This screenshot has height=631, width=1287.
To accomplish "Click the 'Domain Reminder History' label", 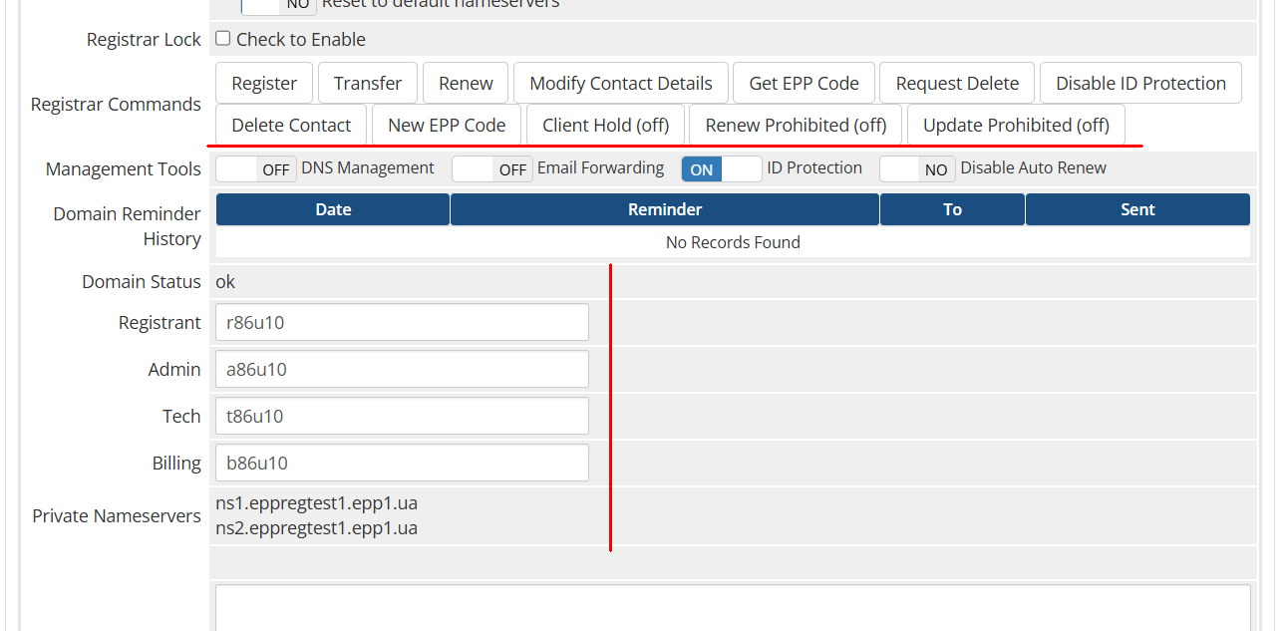I will pos(128,226).
